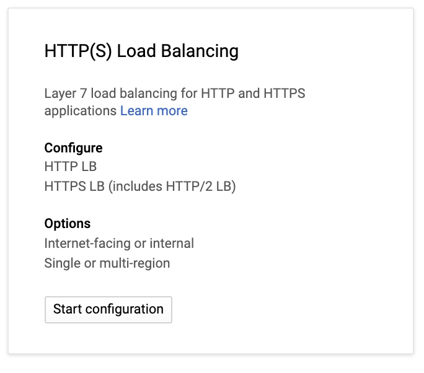424x373 pixels.
Task: Select the Internet-facing or internal line
Action: 119,244
